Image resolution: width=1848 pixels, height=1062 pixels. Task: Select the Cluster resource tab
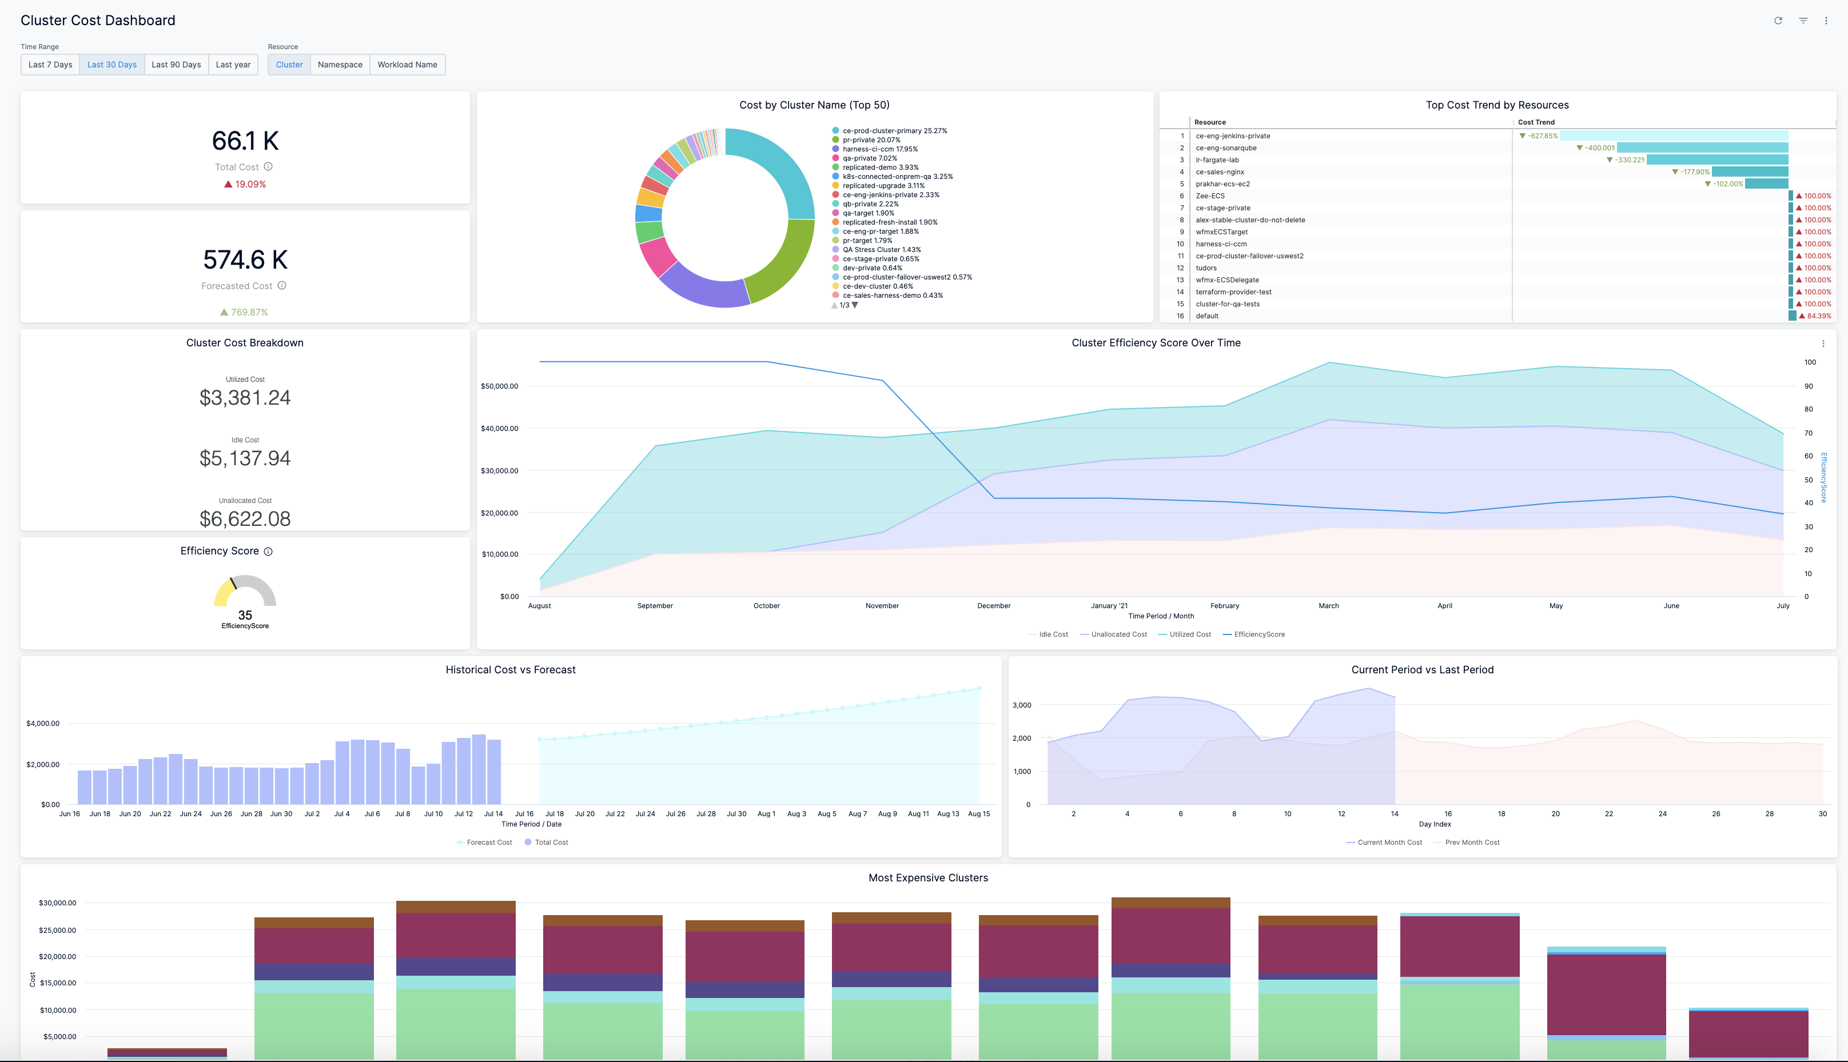289,64
